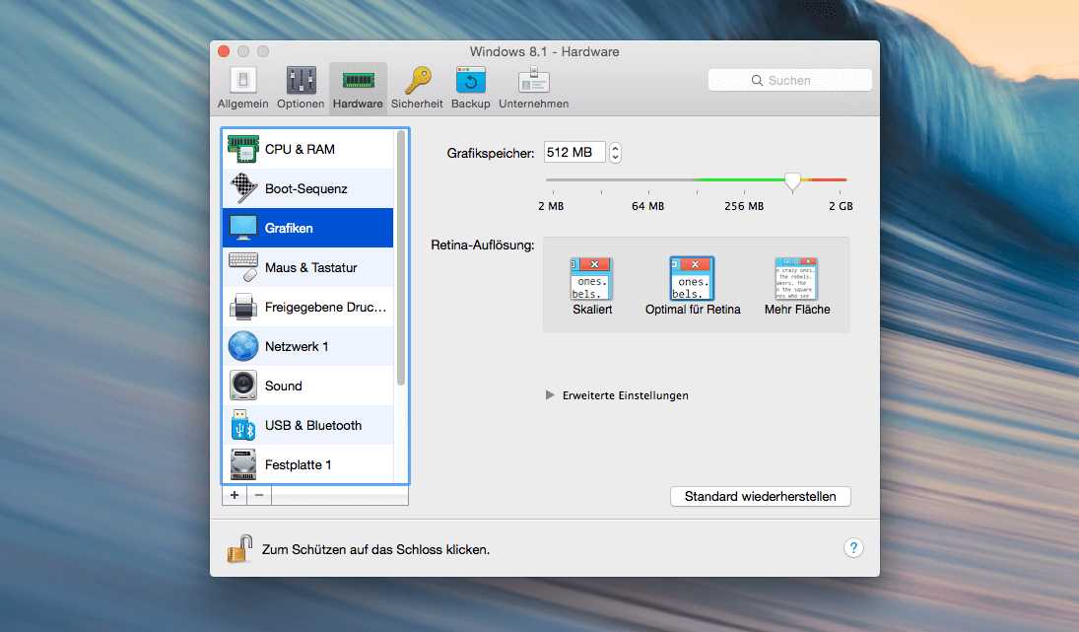Click the Netzwerk 1 globe icon

pos(243,346)
